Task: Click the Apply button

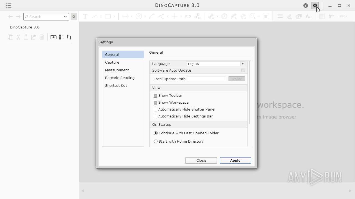Action: (x=235, y=160)
